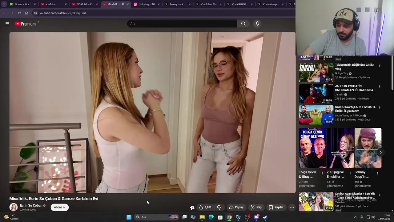Open options for Johnny Depp'in short
The height and width of the screenshot is (222, 394).
tap(378, 174)
